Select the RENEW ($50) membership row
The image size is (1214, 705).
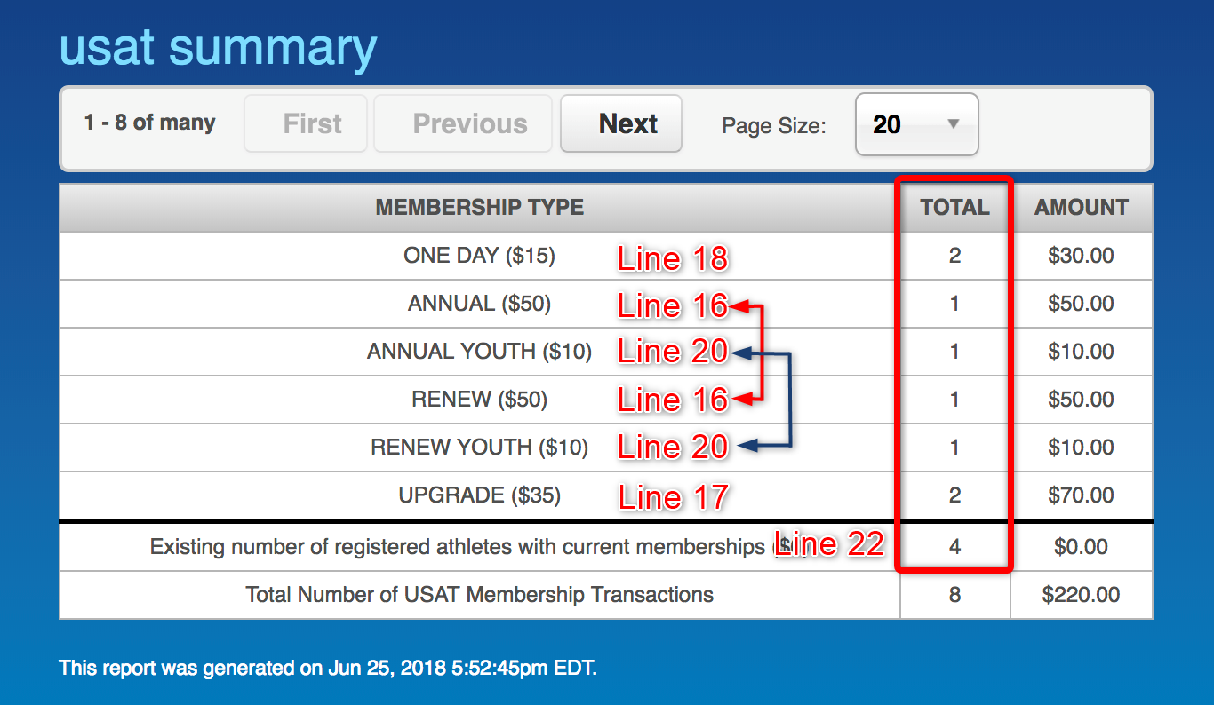click(606, 400)
